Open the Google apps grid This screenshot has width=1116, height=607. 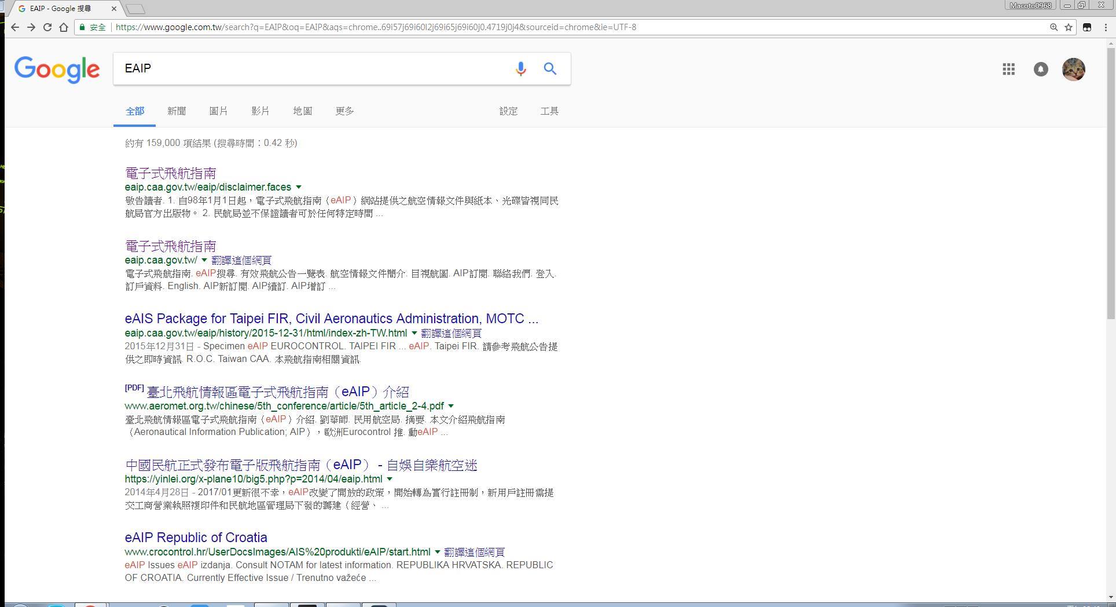pos(1008,70)
